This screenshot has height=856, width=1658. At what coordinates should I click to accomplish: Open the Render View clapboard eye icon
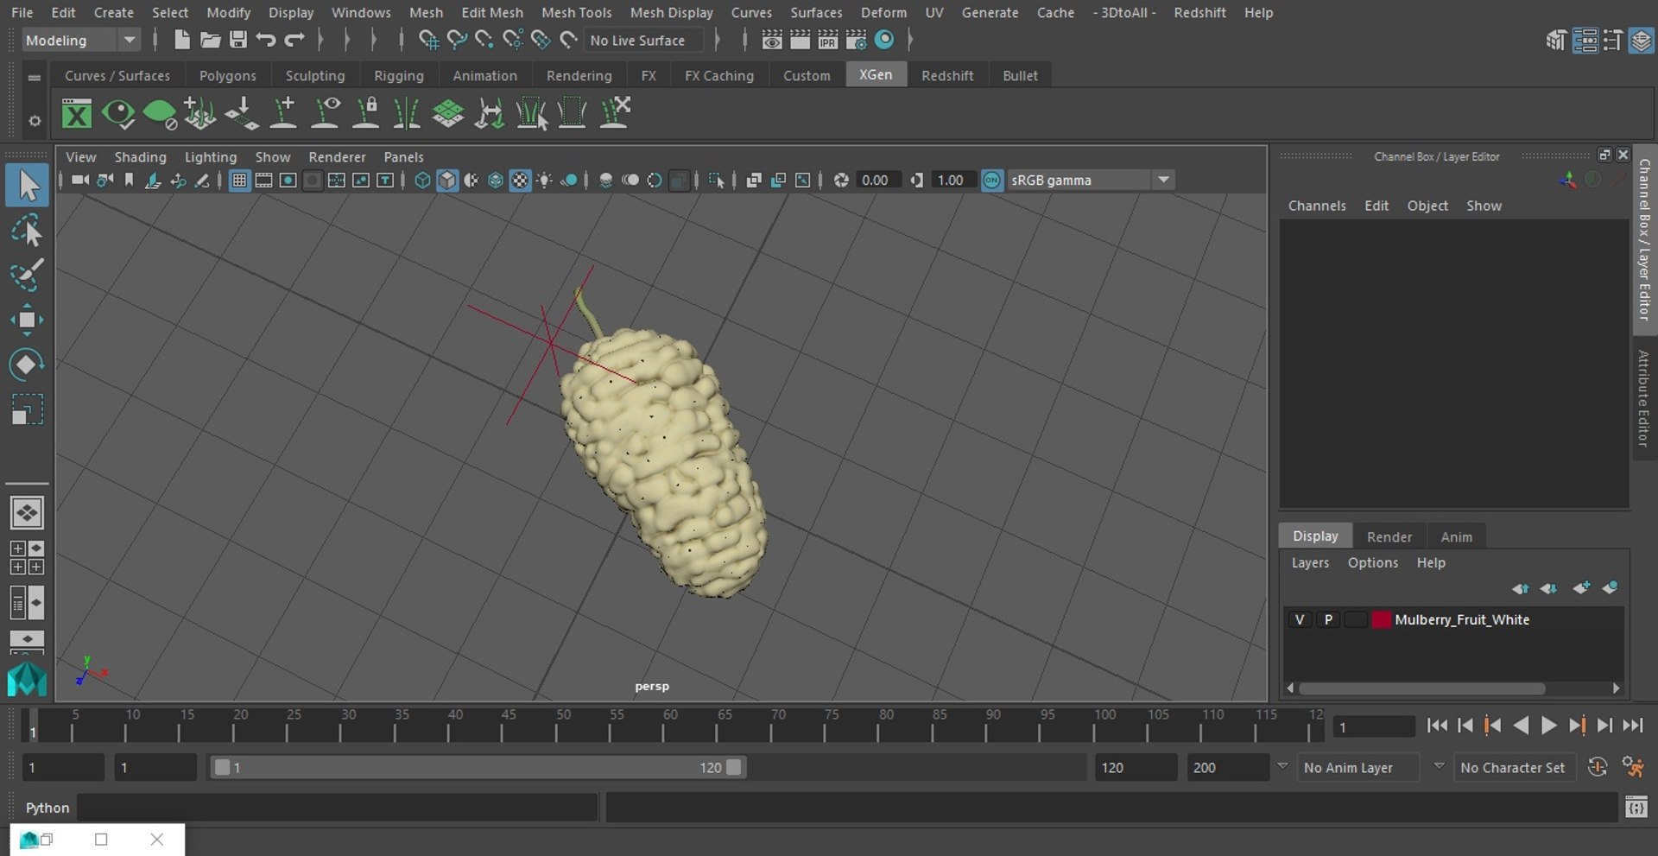pos(772,40)
